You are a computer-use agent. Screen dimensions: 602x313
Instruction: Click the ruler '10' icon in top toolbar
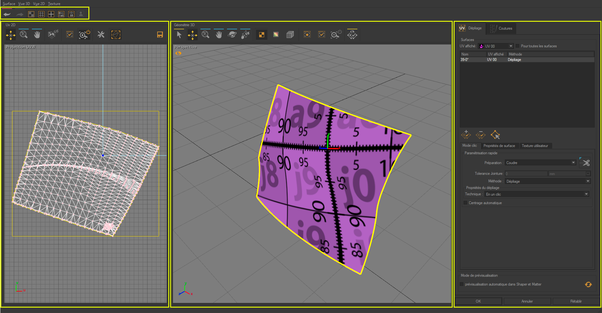71,14
